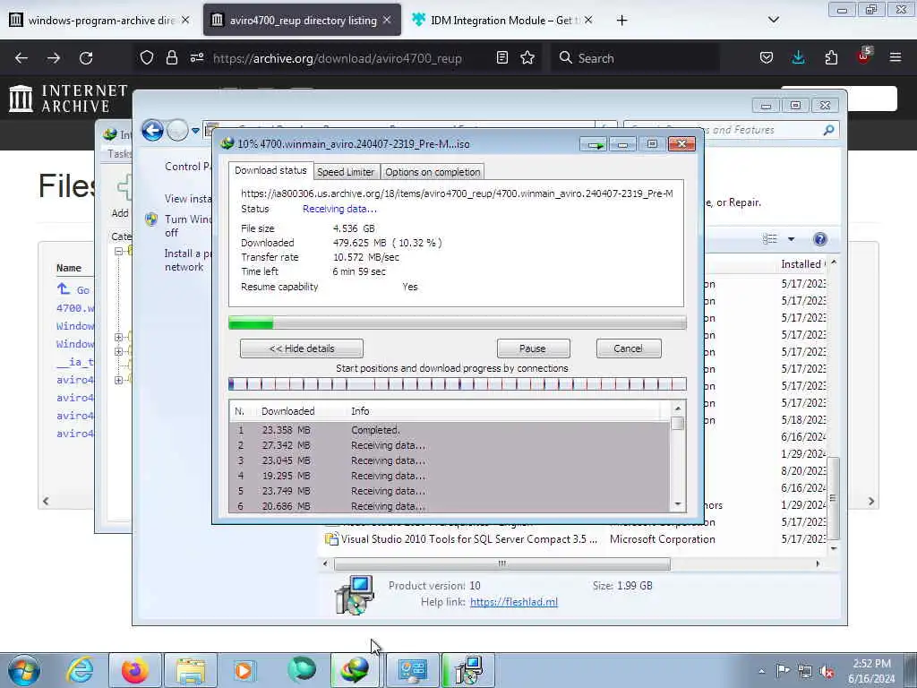Switch to IDM Integration Module tab
The height and width of the screenshot is (688, 917).
coord(503,20)
